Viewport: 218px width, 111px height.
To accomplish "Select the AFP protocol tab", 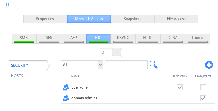I will click(x=73, y=39).
